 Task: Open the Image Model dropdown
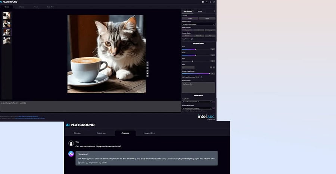[197, 102]
